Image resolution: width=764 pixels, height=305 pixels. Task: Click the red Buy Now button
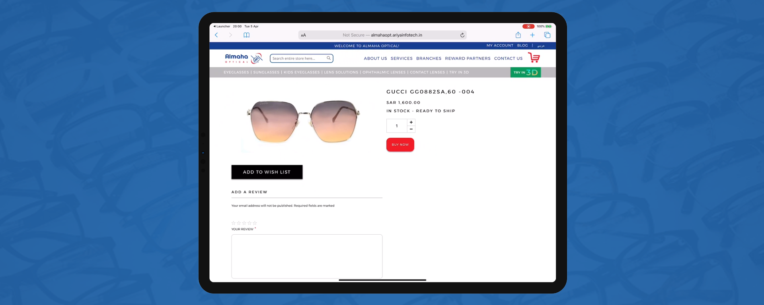[x=400, y=145]
